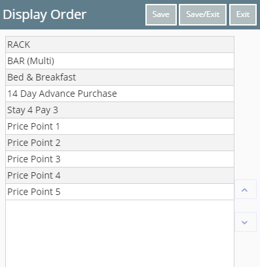Select the Price Point 4 row
260x267 pixels.
pyautogui.click(x=120, y=175)
